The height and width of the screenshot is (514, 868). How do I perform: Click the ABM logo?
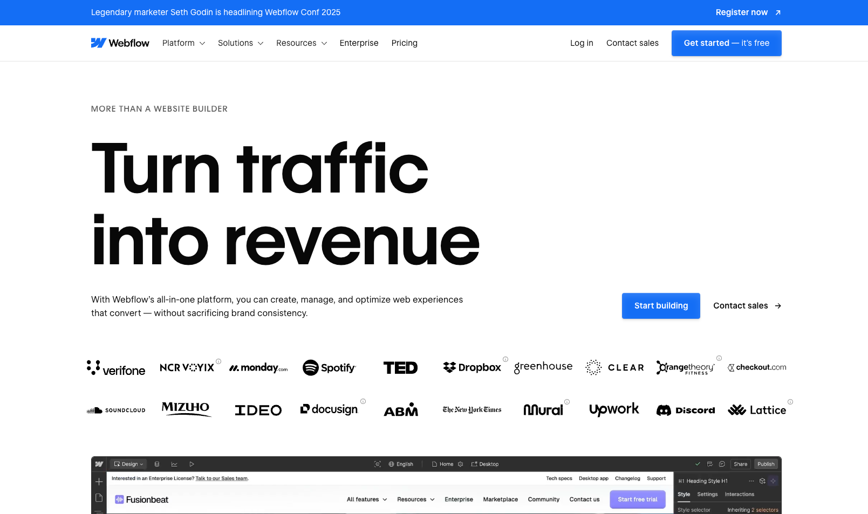click(x=401, y=410)
